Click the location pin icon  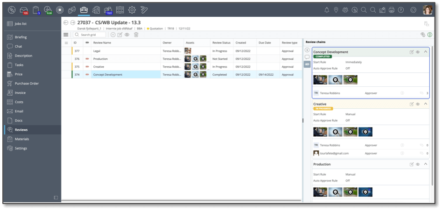pos(336,10)
